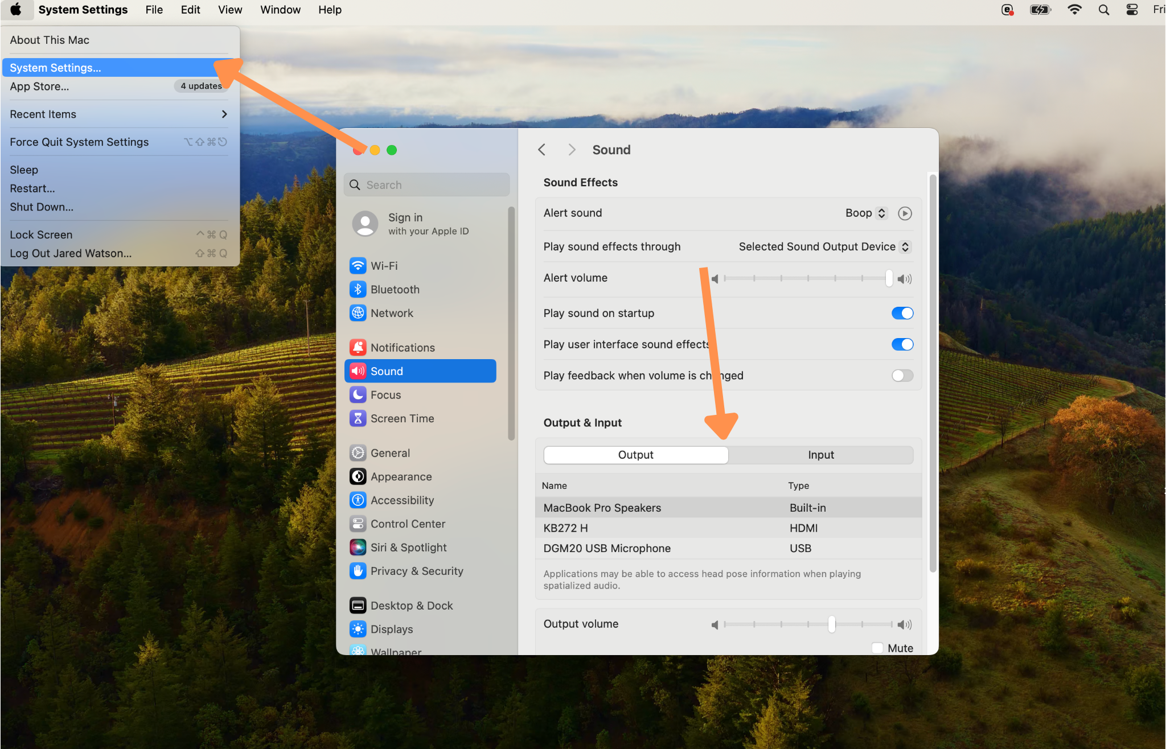Open the Help menu
The image size is (1166, 749).
pyautogui.click(x=330, y=10)
